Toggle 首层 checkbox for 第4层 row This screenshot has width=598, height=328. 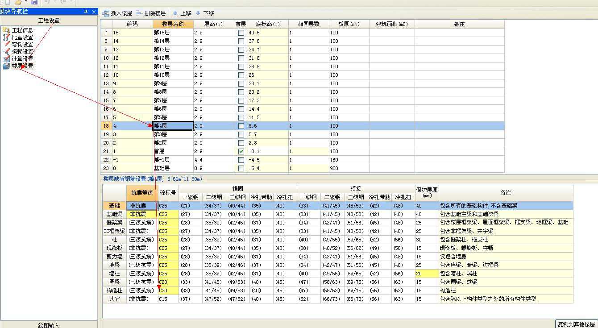point(241,126)
